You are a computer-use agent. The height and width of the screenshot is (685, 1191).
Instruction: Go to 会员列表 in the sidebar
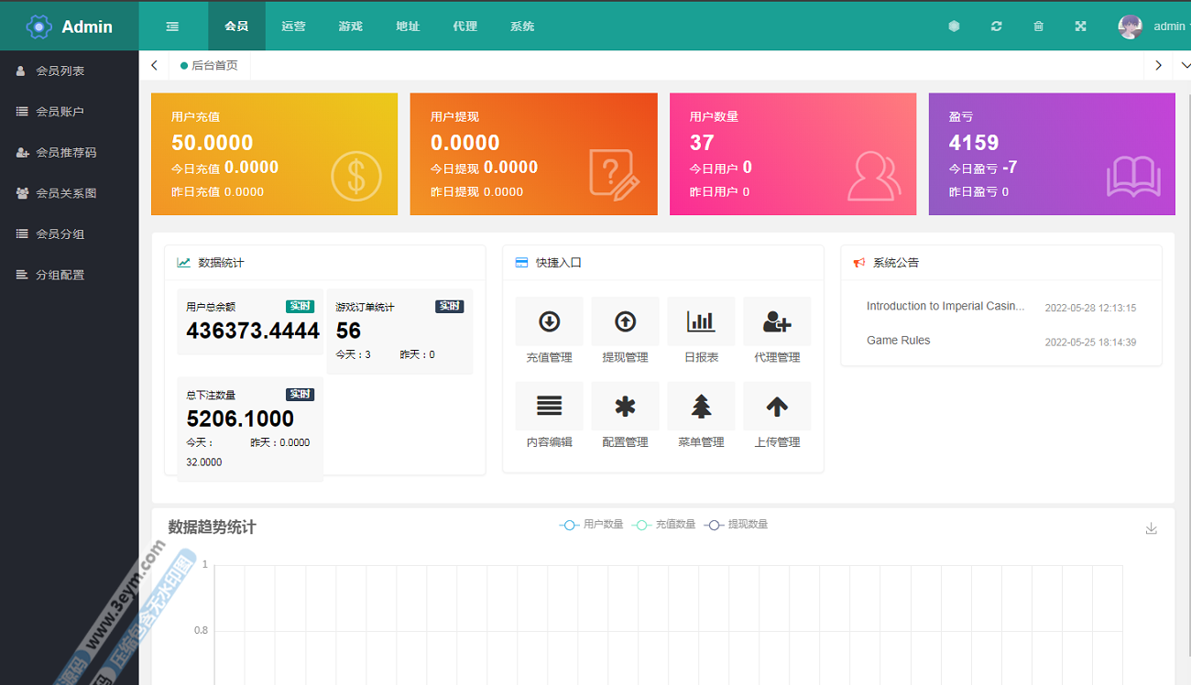(60, 71)
